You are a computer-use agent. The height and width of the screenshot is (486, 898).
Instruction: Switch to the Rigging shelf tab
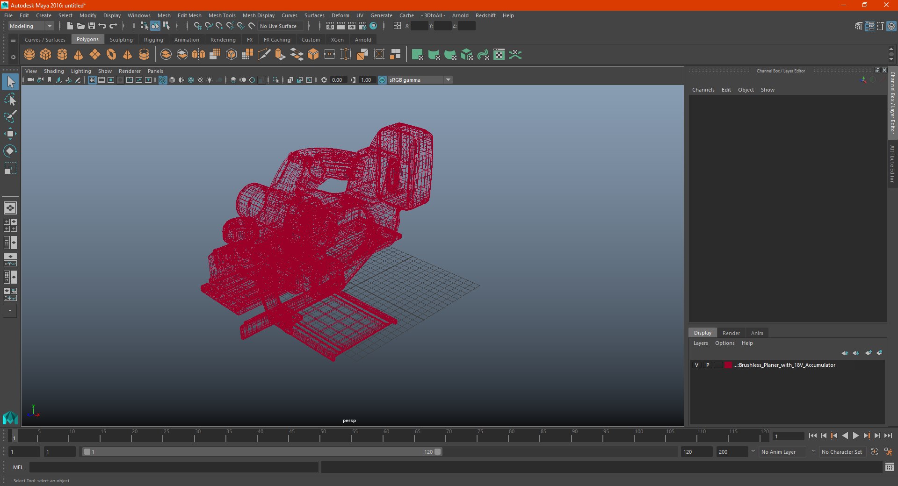(x=153, y=40)
